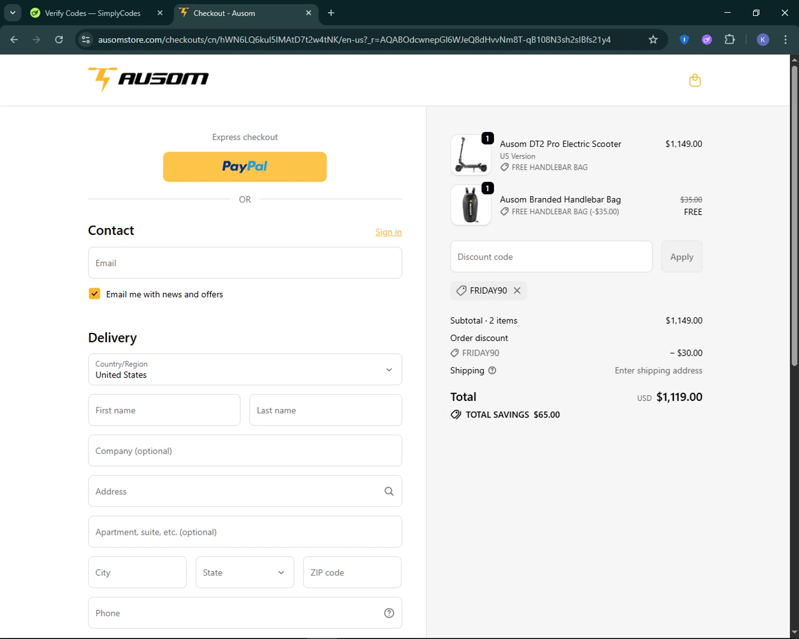View site information icon in address bar
Screen dimensions: 799x639
click(86, 39)
